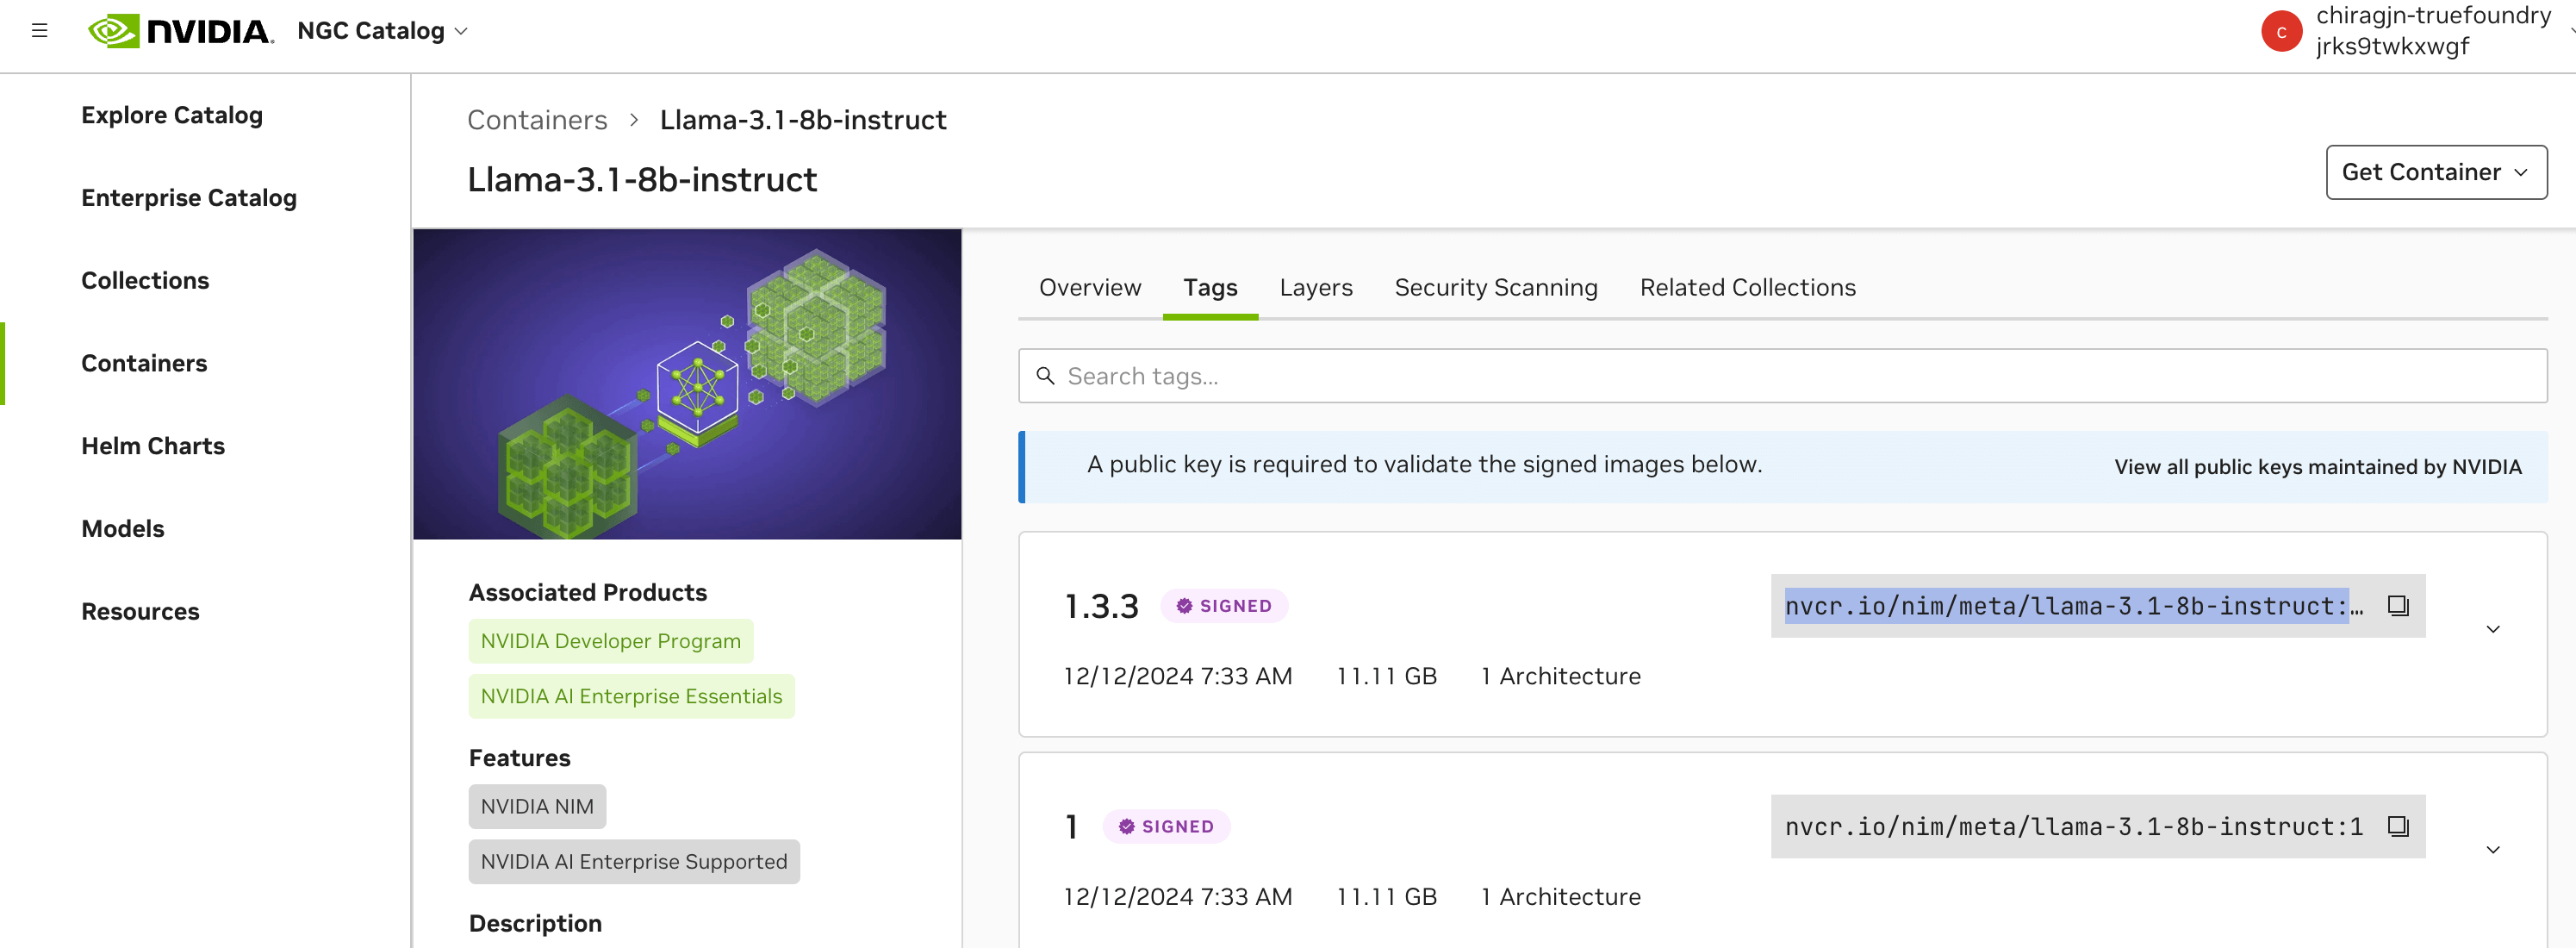Image resolution: width=2576 pixels, height=948 pixels.
Task: Expand the 1.3.3 tag details
Action: 2492,629
